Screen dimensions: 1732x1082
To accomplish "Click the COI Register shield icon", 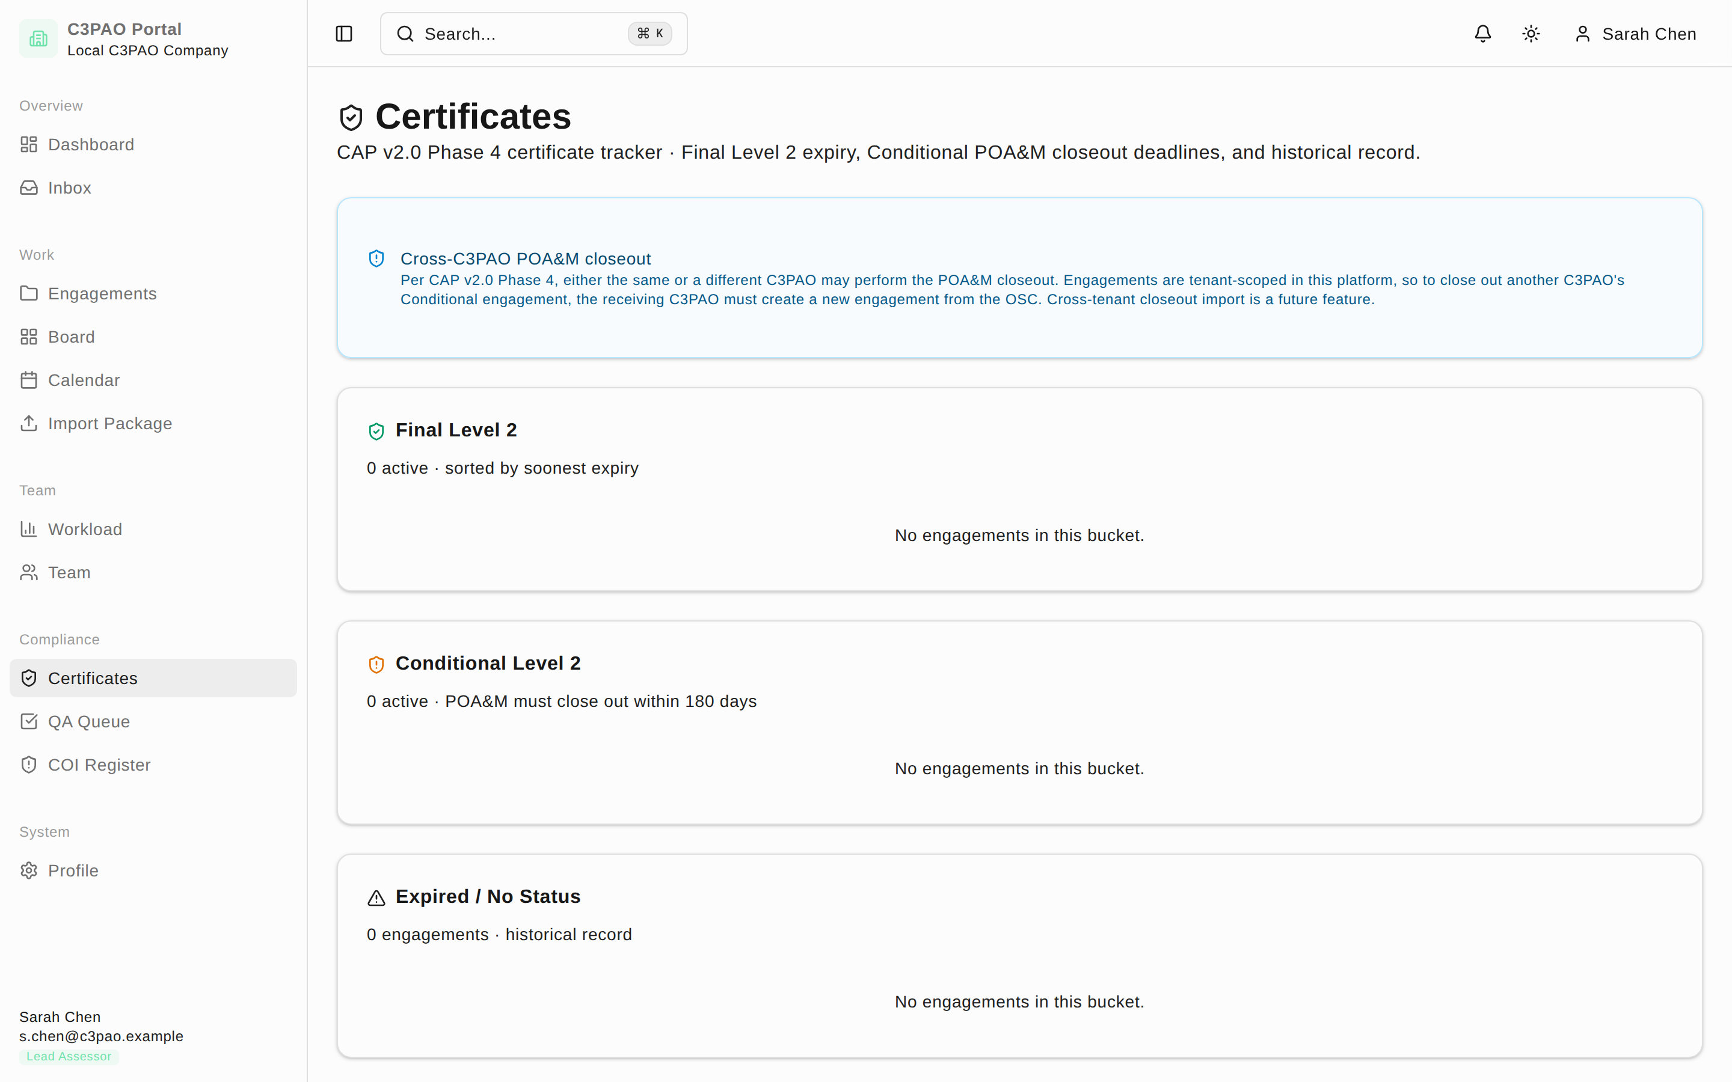I will pyautogui.click(x=29, y=765).
